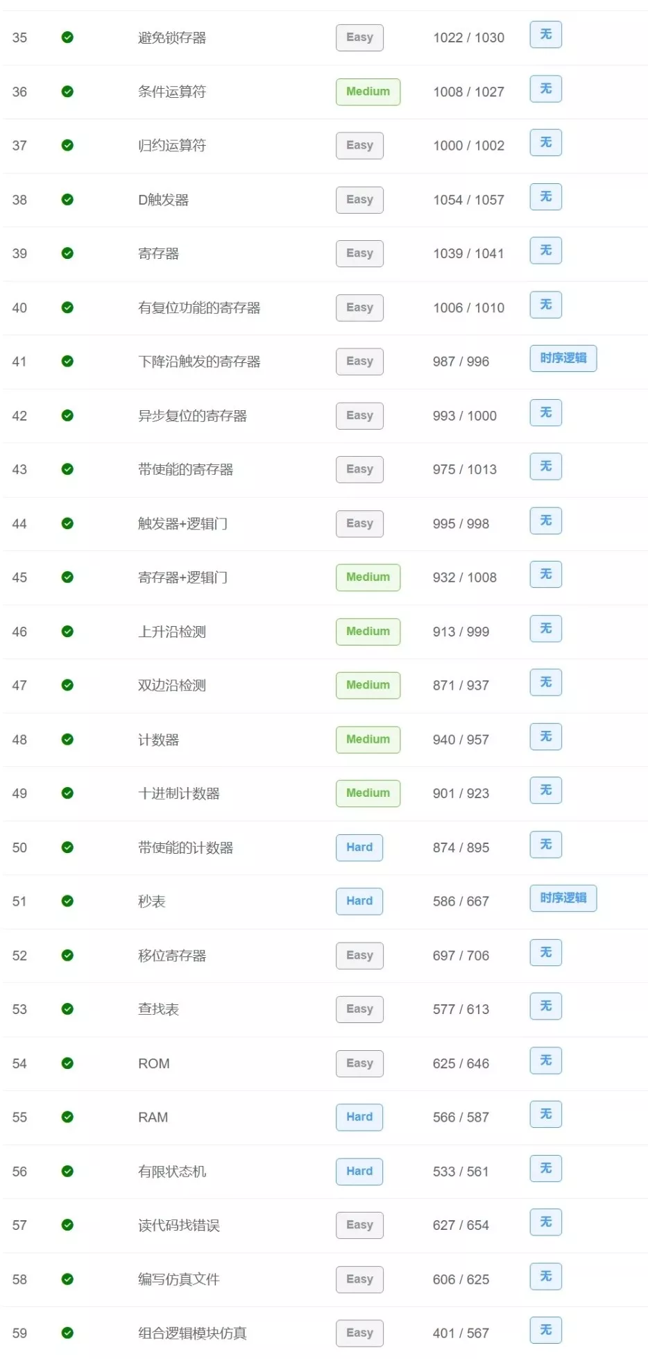
Task: Click green check icon for problem 35
Action: pyautogui.click(x=67, y=37)
